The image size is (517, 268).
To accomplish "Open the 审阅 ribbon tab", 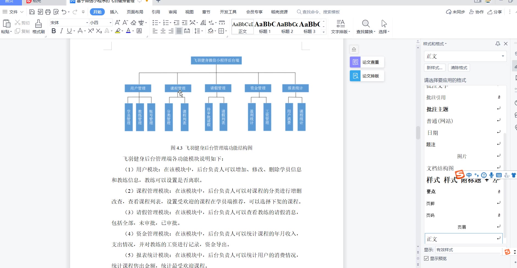I will 173,12.
